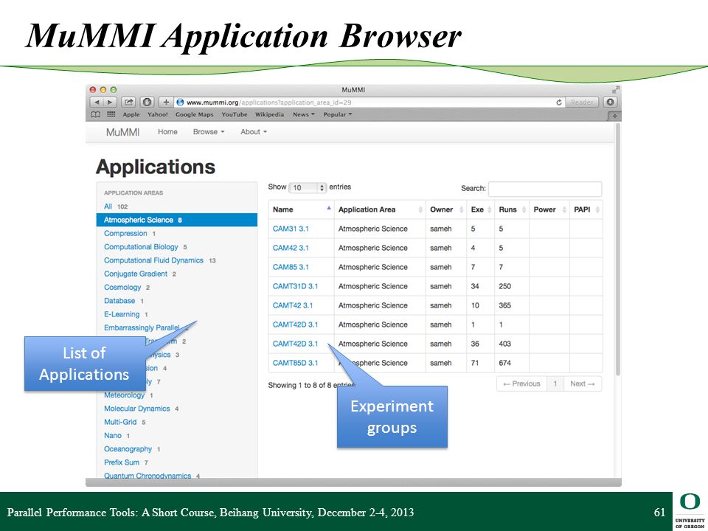The width and height of the screenshot is (708, 531).
Task: Expand the News bookmarks folder
Action: (303, 115)
